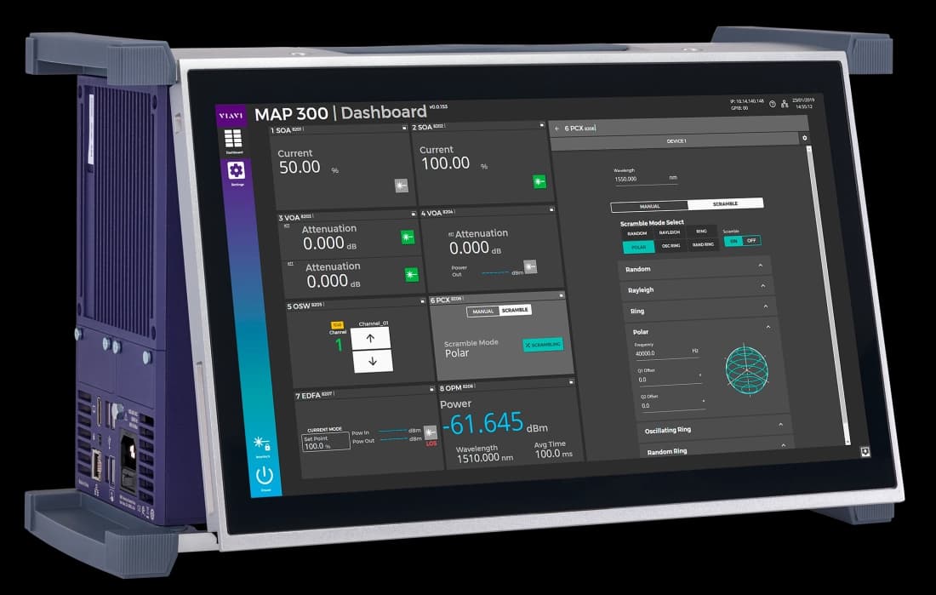Screen dimensions: 936x595
Task: Select SCRAMBLE tab on 6 PCX tile
Action: click(x=515, y=311)
